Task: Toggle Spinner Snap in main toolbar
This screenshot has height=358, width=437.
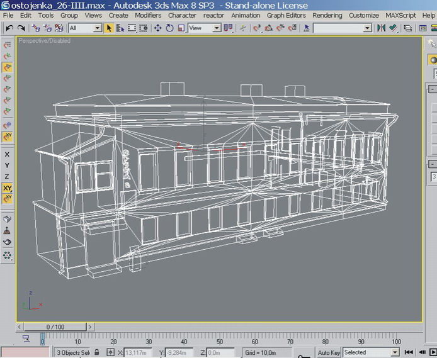Action: tap(292, 28)
